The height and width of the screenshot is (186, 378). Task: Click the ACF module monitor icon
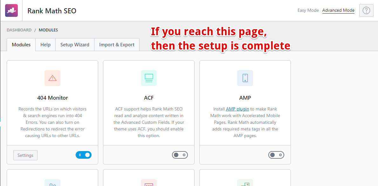coord(149,78)
